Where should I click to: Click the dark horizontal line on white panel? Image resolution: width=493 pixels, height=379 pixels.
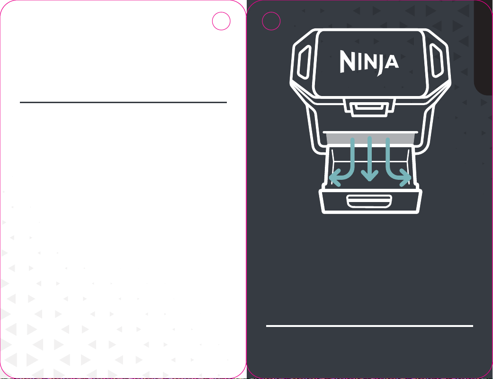click(x=123, y=102)
